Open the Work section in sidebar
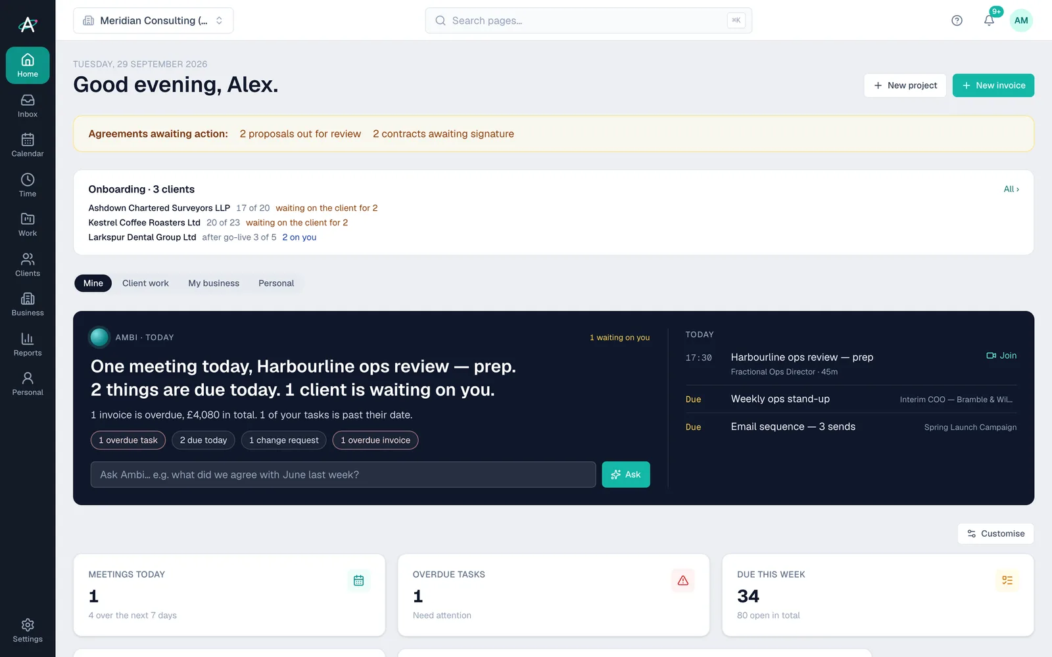The height and width of the screenshot is (657, 1052). tap(28, 224)
